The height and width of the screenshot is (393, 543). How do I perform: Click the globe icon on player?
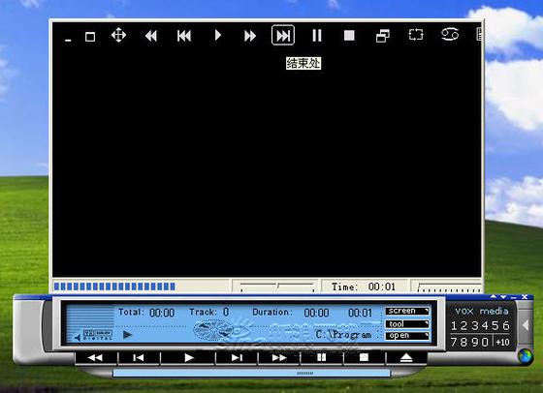pyautogui.click(x=525, y=356)
